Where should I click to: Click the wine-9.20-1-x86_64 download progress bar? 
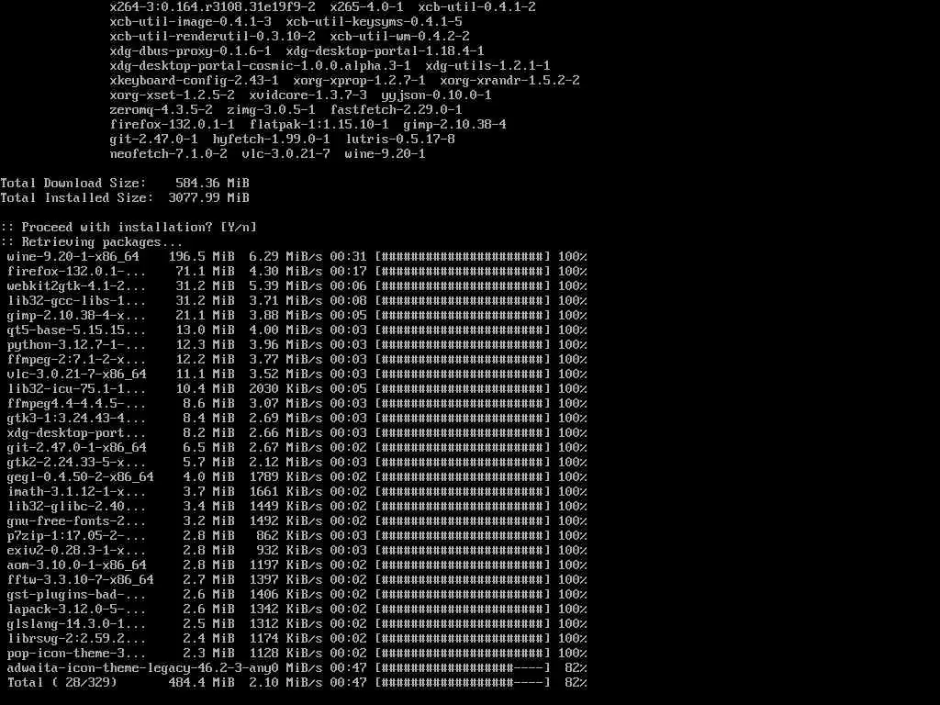pyautogui.click(x=463, y=257)
